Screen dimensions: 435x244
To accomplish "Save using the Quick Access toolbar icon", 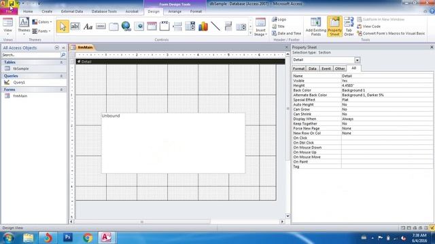I will [x=12, y=3].
